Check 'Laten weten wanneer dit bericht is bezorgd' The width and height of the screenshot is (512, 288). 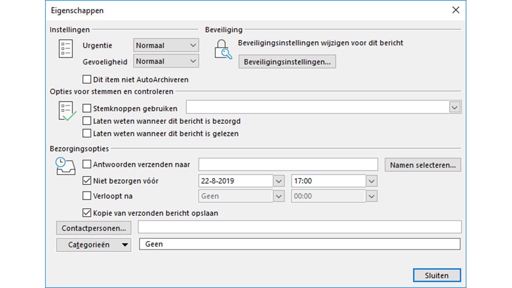[x=87, y=121]
